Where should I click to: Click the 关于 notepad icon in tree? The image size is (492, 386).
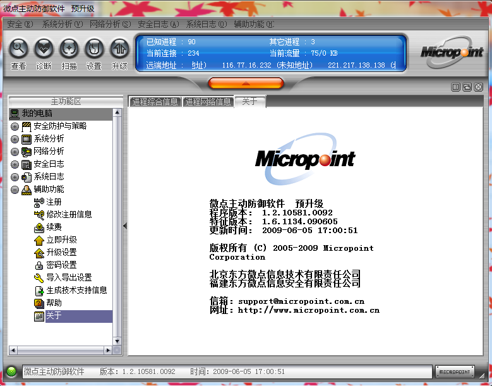pos(39,316)
